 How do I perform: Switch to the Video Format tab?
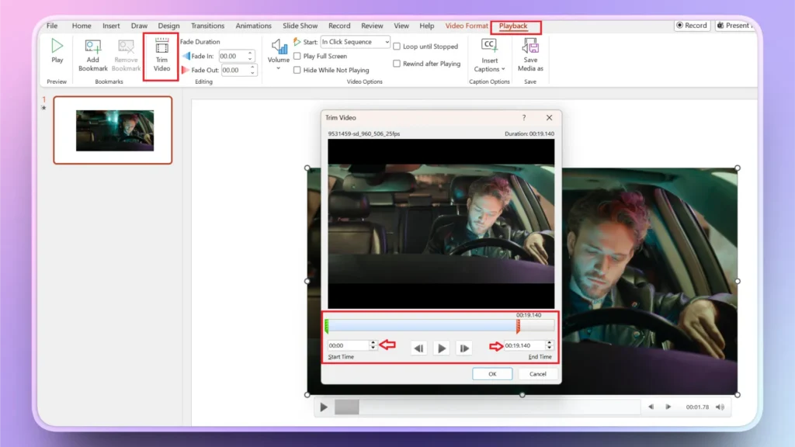click(467, 26)
